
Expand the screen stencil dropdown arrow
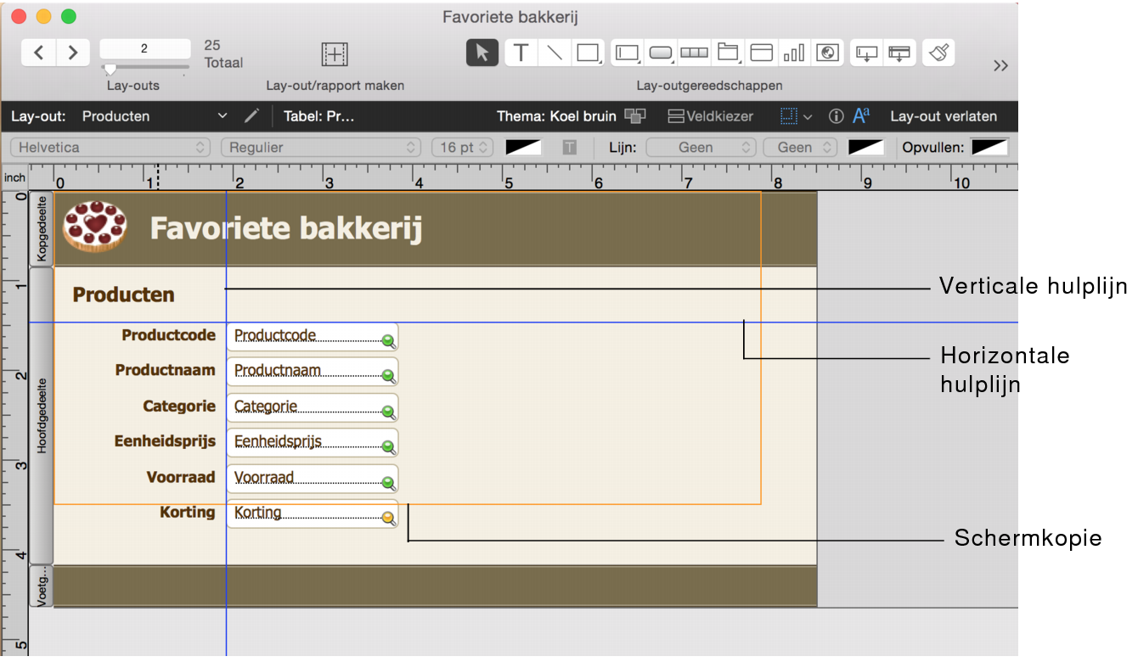[808, 116]
